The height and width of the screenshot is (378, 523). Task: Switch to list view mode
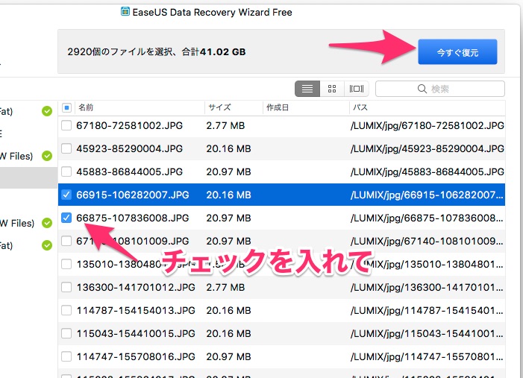[306, 89]
